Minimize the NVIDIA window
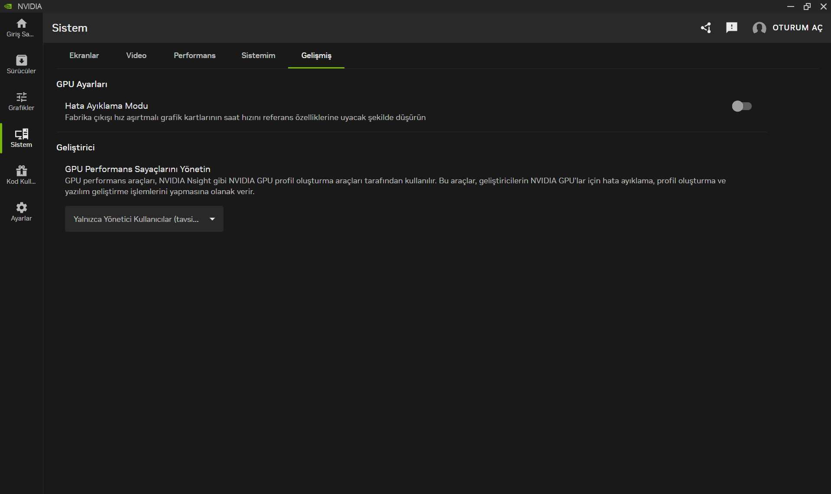Image resolution: width=831 pixels, height=494 pixels. point(791,6)
